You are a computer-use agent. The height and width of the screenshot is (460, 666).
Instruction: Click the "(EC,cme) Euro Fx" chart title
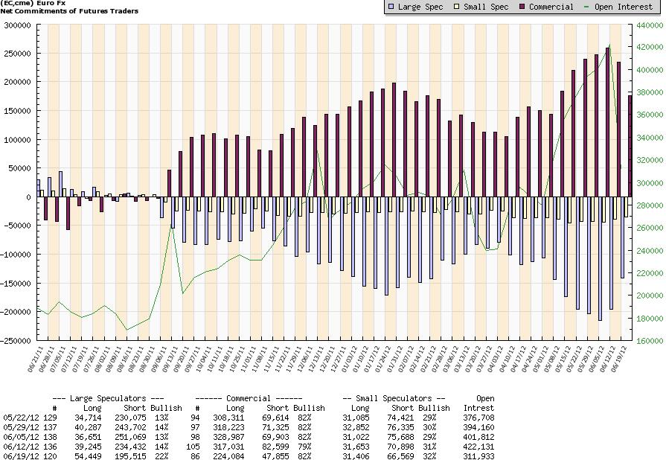click(x=33, y=4)
